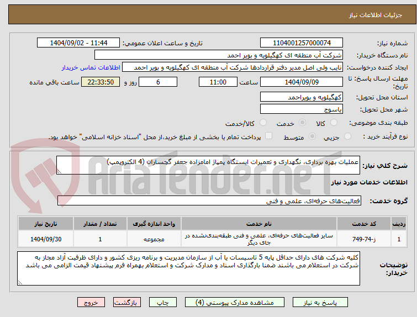Click the resize handle of buyer notes textarea
Image resolution: width=417 pixels, height=317 pixels.
coord(20,282)
